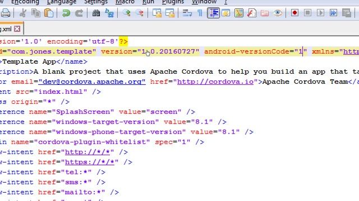Open the Function List panel
Screen dimensions: 359x201
click(x=252, y=13)
